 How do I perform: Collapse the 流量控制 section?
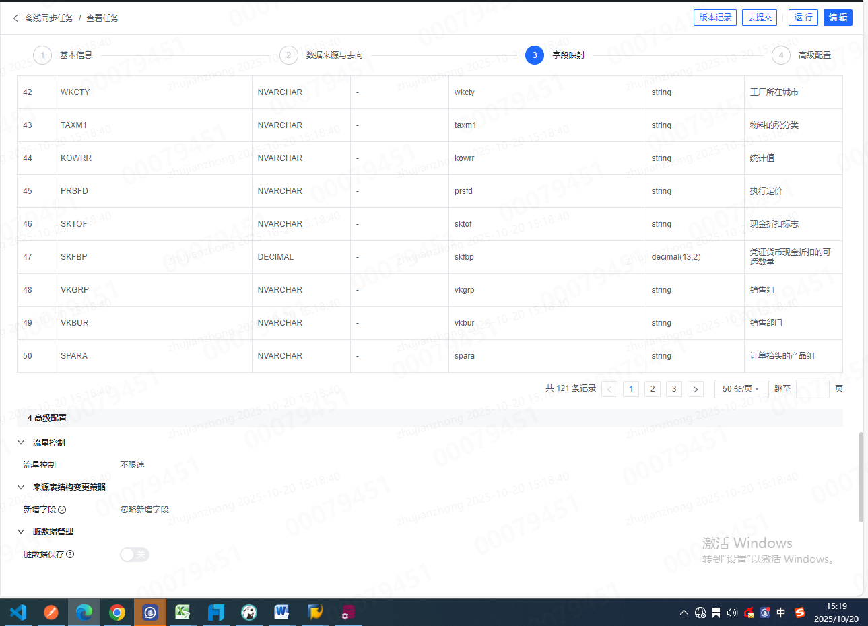tap(21, 442)
